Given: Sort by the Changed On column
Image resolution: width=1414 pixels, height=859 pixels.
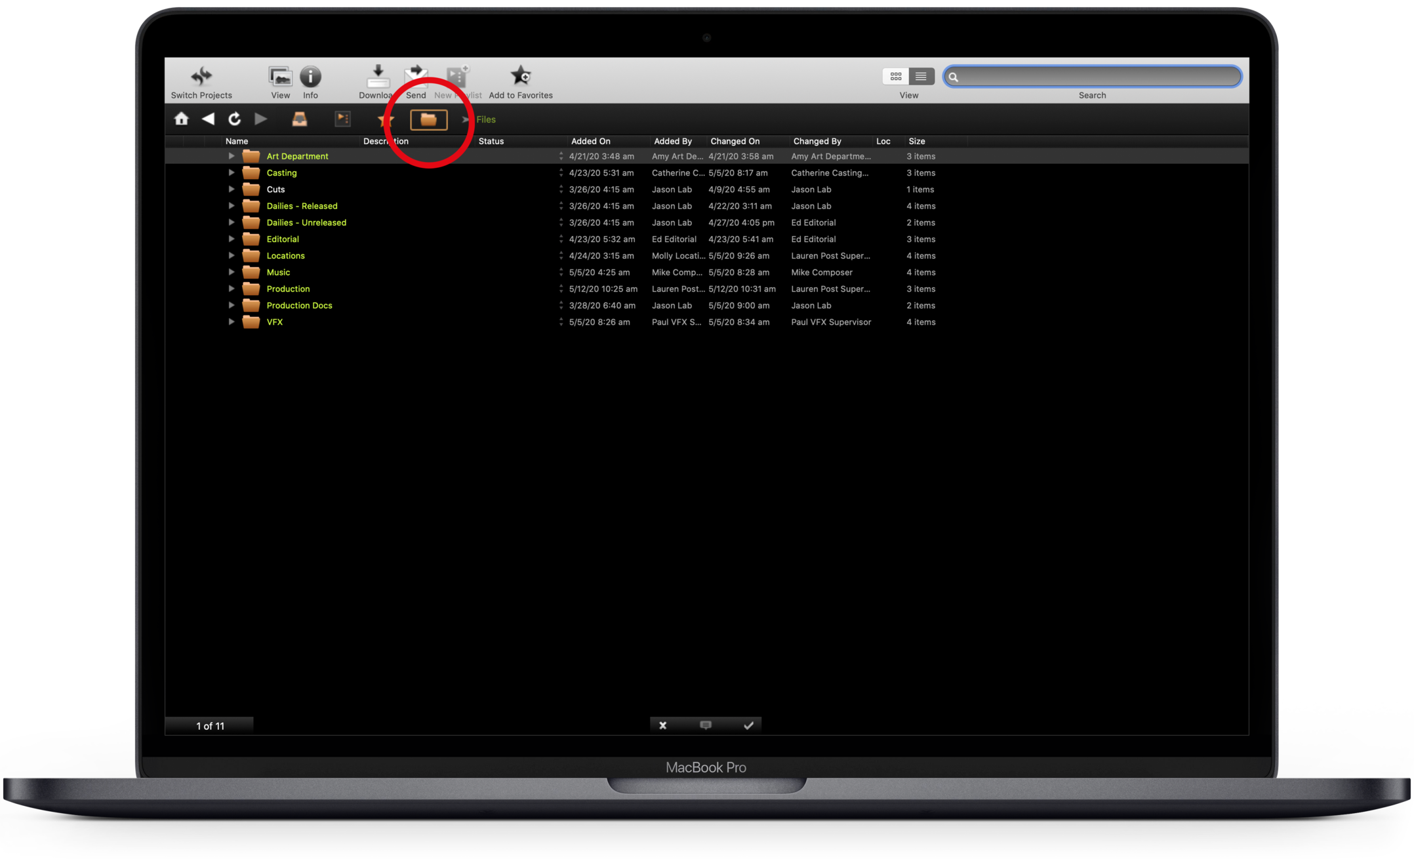Looking at the screenshot, I should [735, 141].
